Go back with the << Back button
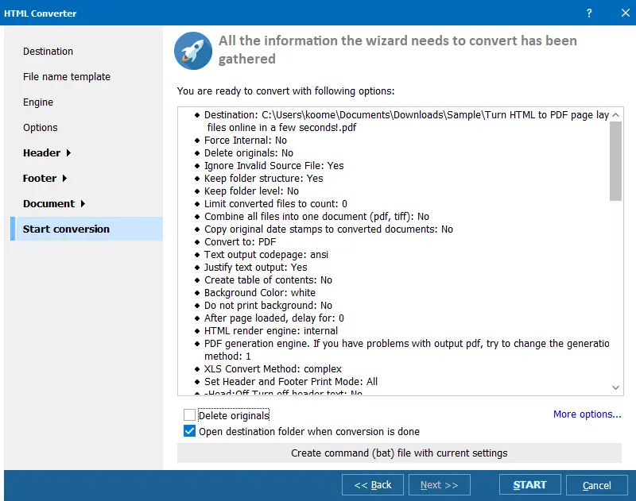This screenshot has width=636, height=501. [x=373, y=485]
